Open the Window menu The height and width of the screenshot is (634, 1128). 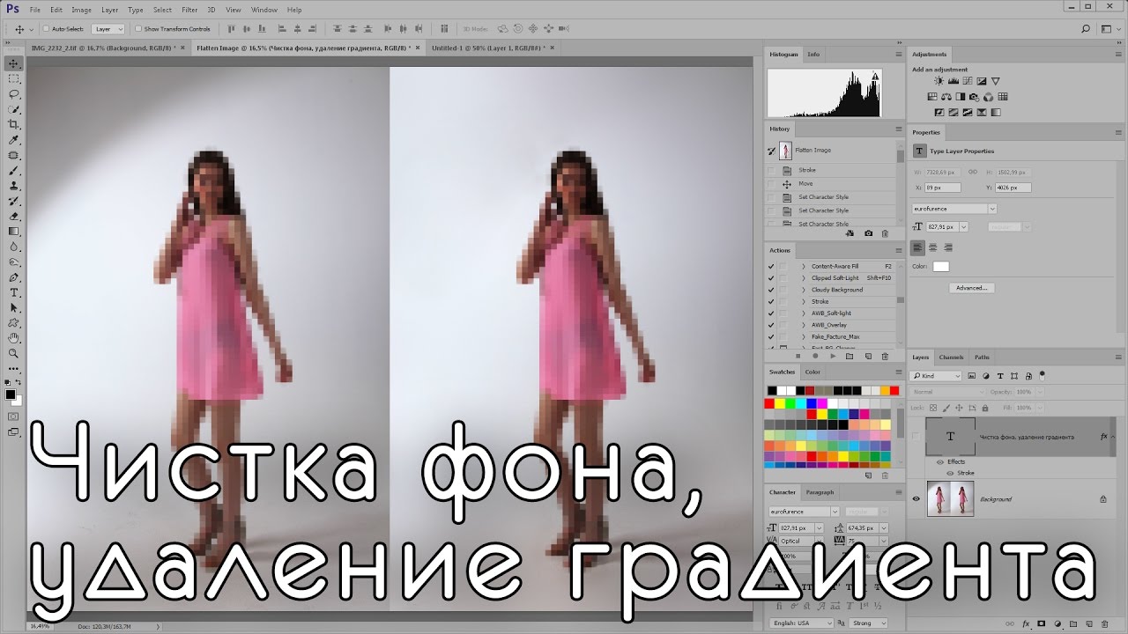[263, 10]
